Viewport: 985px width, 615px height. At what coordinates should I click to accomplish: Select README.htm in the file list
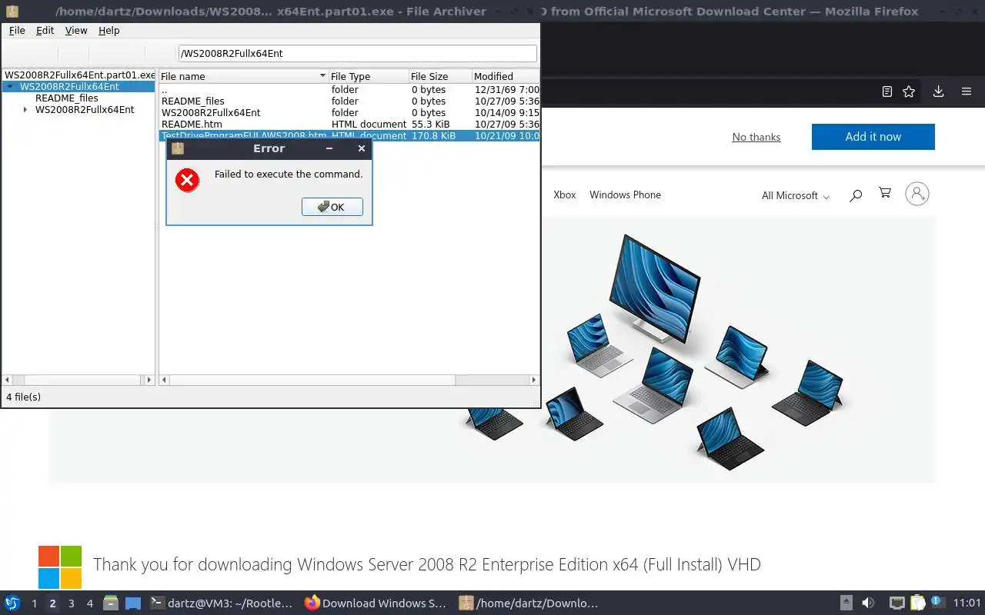(349, 125)
